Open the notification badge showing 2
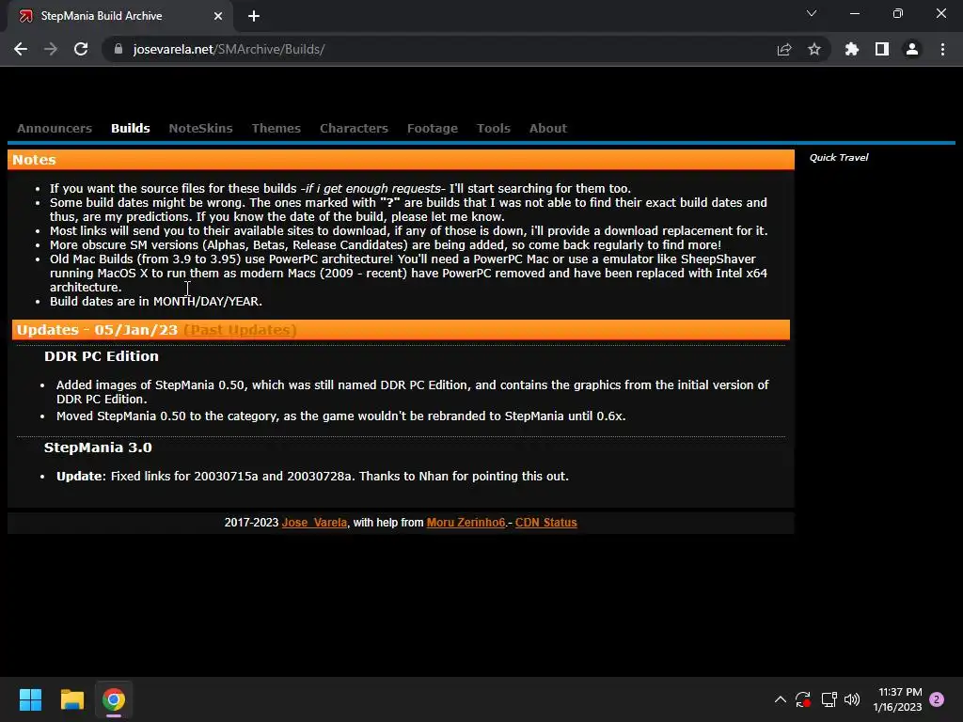 pos(937,699)
